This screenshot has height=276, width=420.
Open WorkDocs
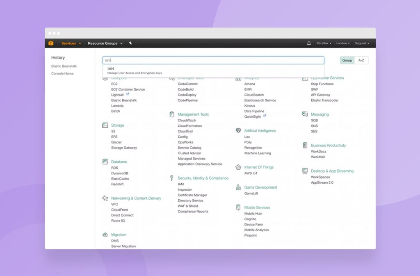coord(319,151)
